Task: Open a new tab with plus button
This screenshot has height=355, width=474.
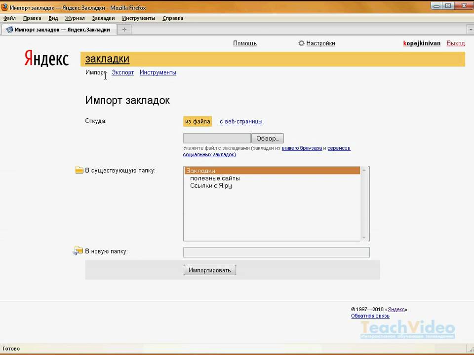Action: pyautogui.click(x=124, y=30)
